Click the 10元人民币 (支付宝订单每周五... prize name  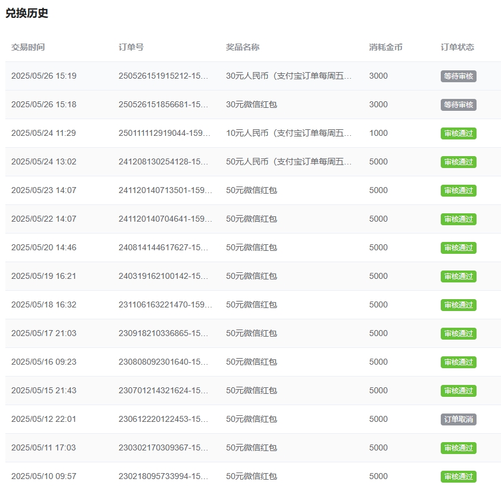(289, 133)
